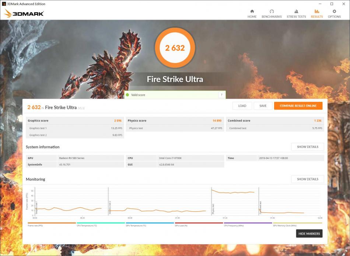Screen dimensions: 350x256
Task: Click the COMPARE RESULT ONLINE button
Action: point(298,105)
